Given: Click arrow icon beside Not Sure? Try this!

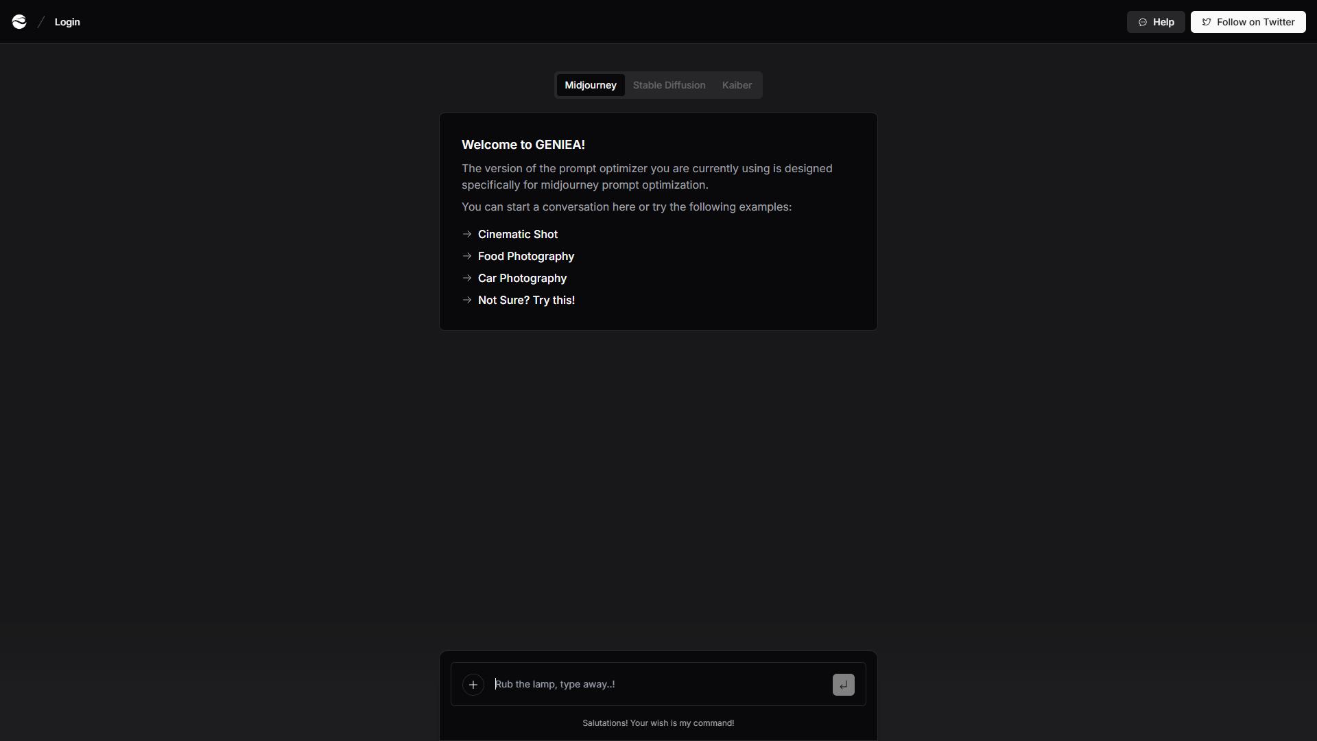Looking at the screenshot, I should (x=467, y=300).
